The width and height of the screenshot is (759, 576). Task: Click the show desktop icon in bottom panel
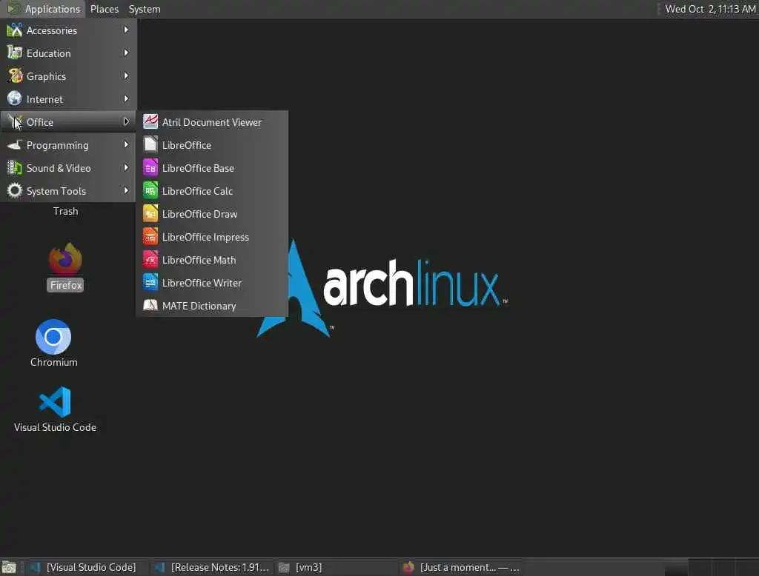coord(9,567)
